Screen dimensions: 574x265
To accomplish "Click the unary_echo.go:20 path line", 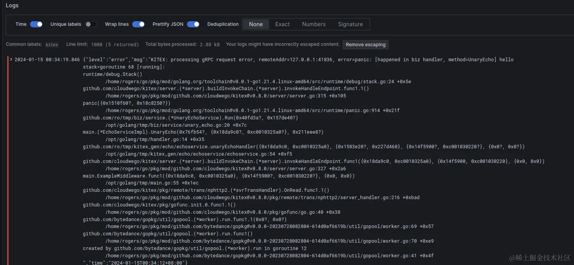I will (176, 125).
